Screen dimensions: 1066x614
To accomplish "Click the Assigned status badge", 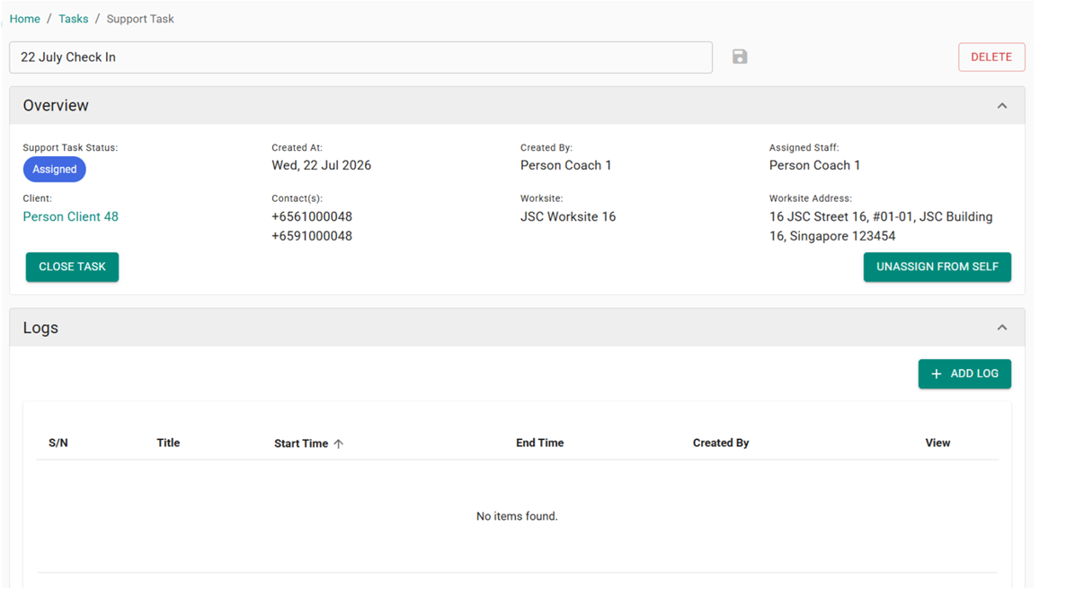I will point(55,169).
